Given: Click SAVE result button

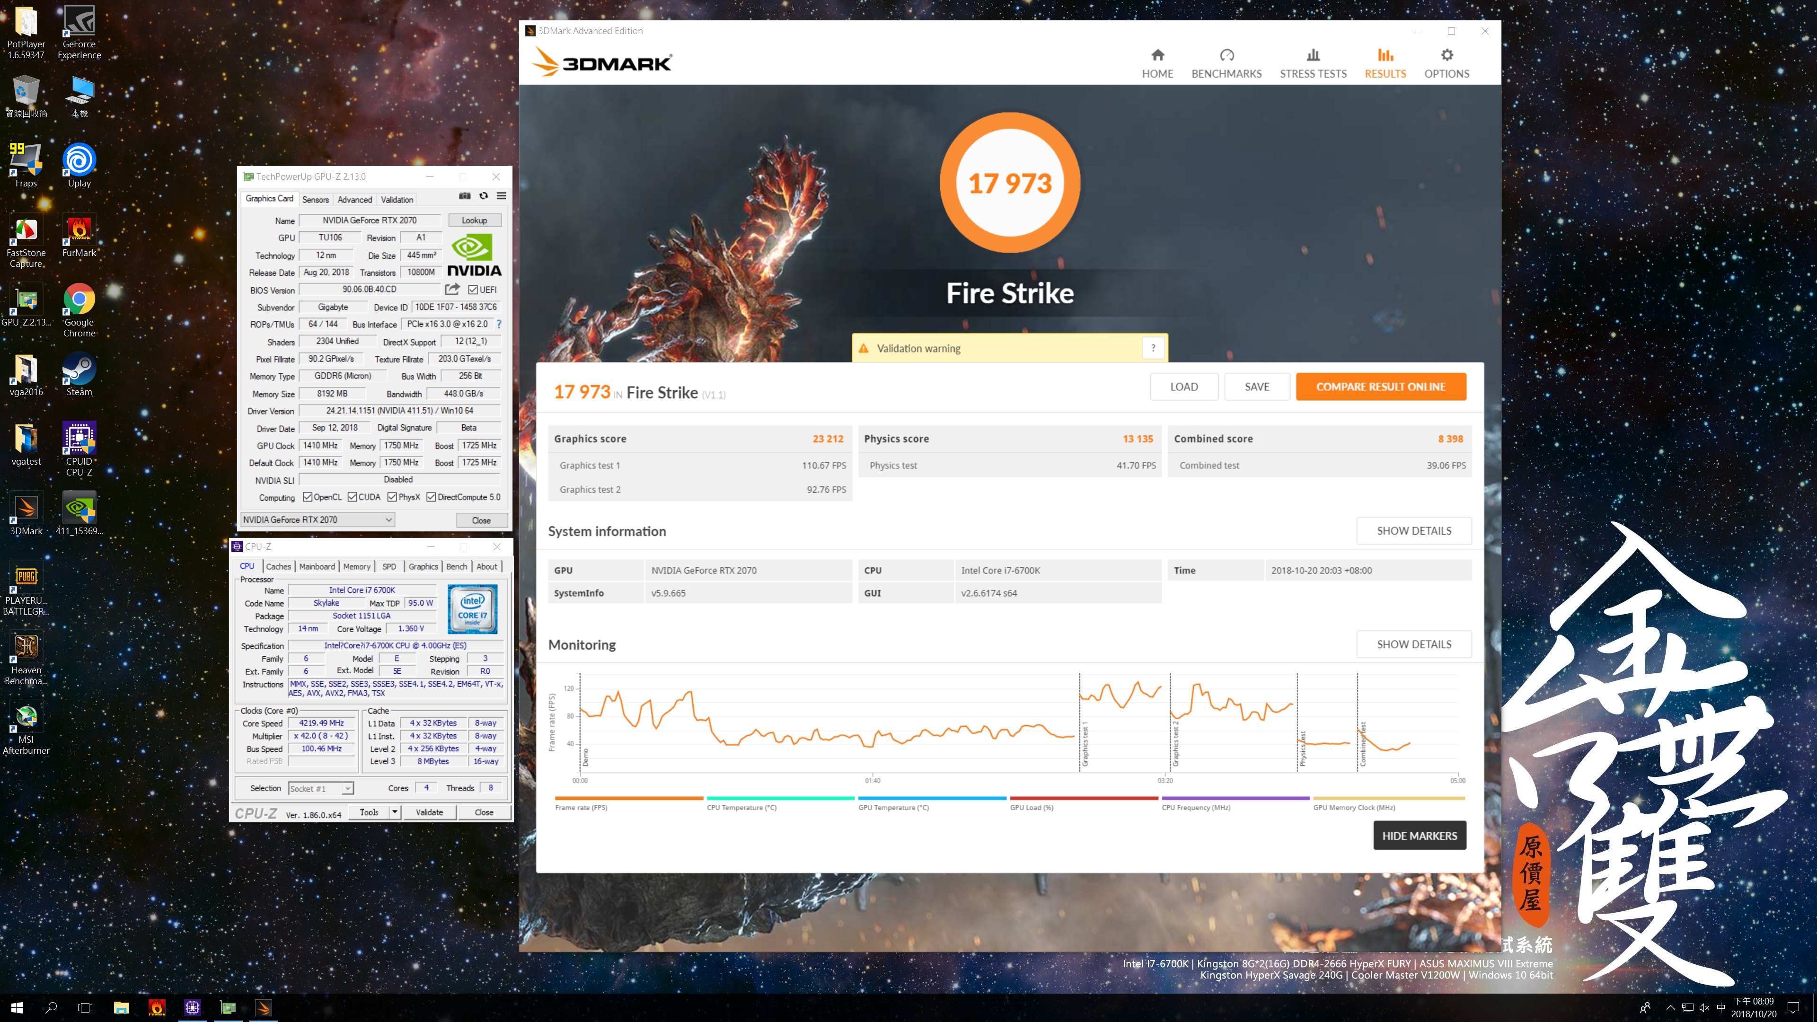Looking at the screenshot, I should click(x=1257, y=387).
